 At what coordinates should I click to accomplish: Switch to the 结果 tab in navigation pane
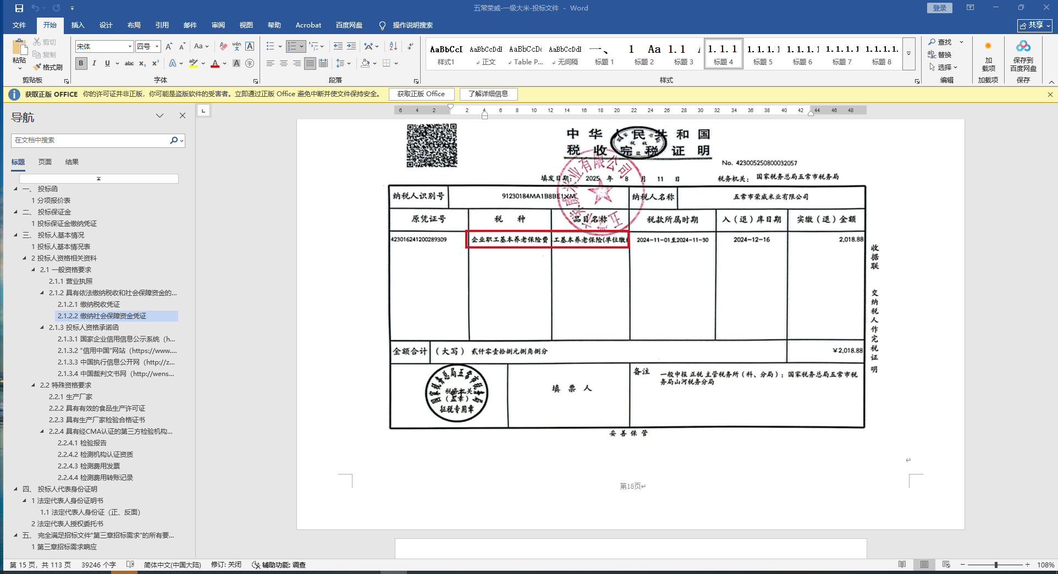coord(72,162)
